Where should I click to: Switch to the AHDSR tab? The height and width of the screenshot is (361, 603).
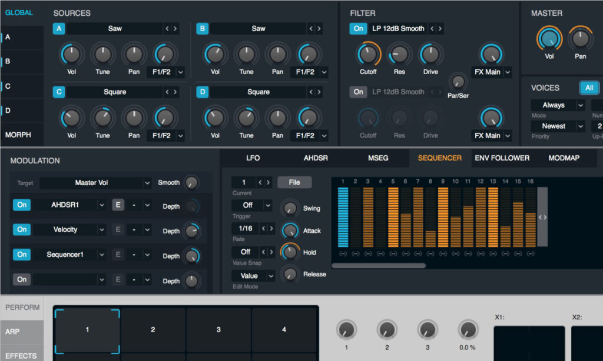click(x=316, y=158)
